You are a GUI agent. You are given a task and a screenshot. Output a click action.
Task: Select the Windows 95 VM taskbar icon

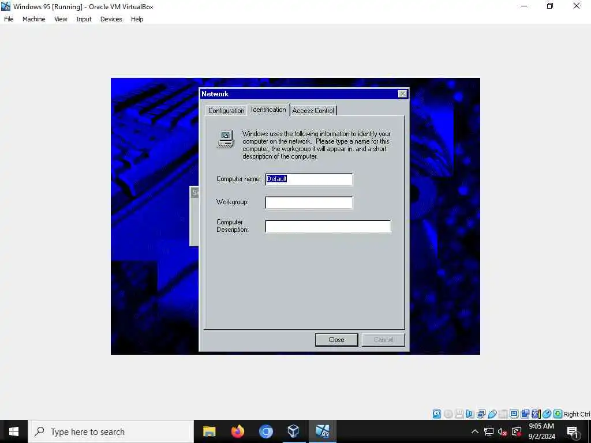[322, 431]
